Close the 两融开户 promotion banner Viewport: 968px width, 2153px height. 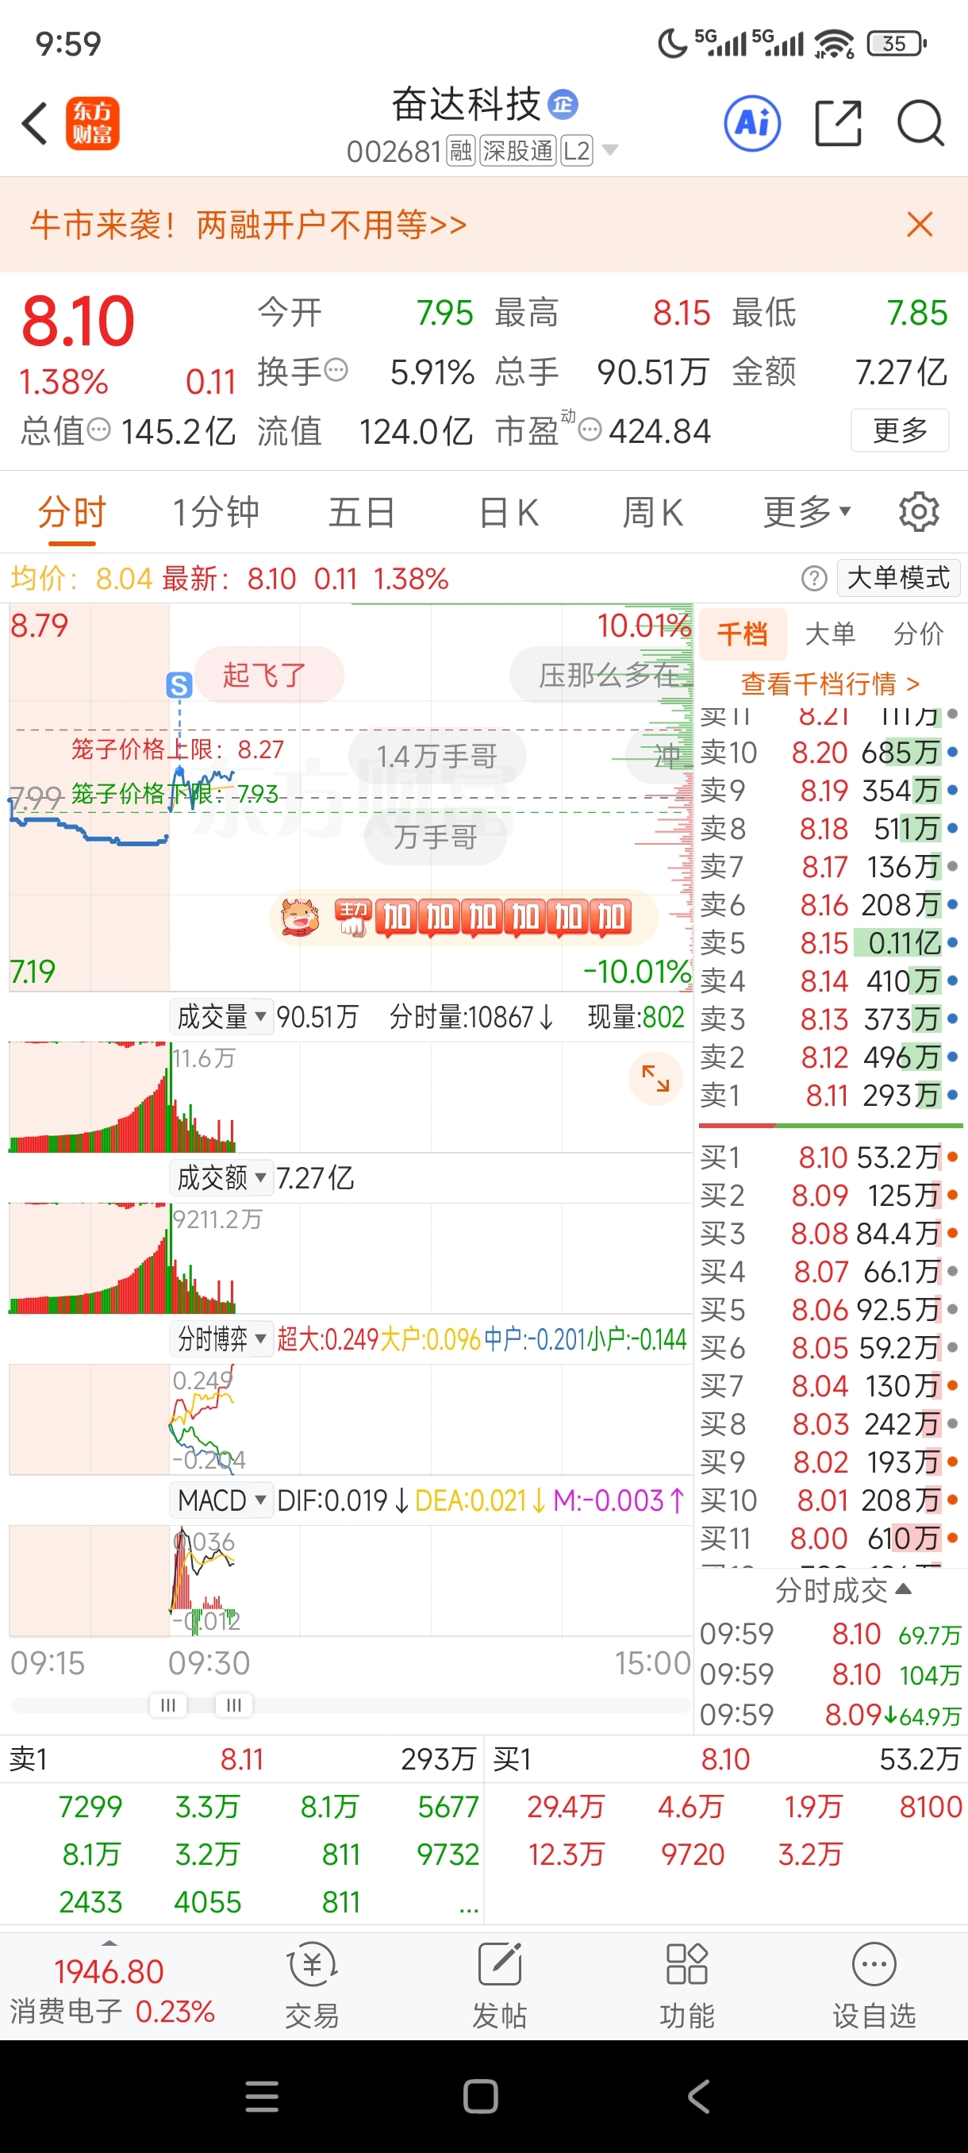tap(920, 224)
